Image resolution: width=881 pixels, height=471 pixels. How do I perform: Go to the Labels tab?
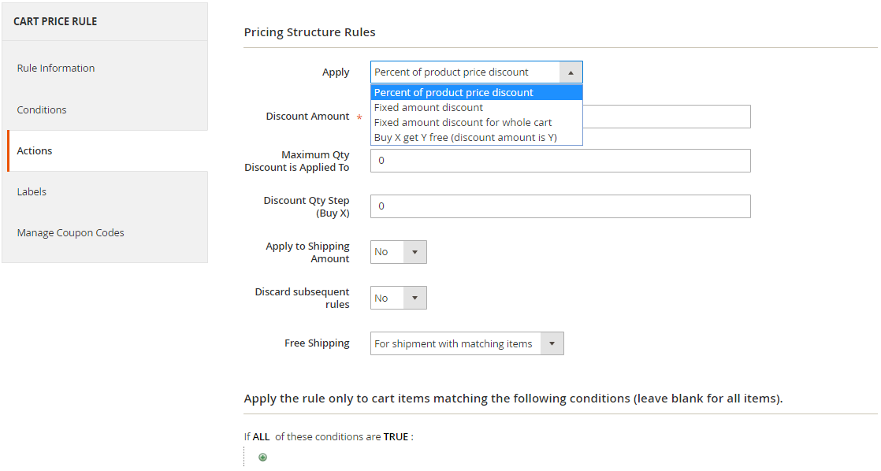(32, 191)
